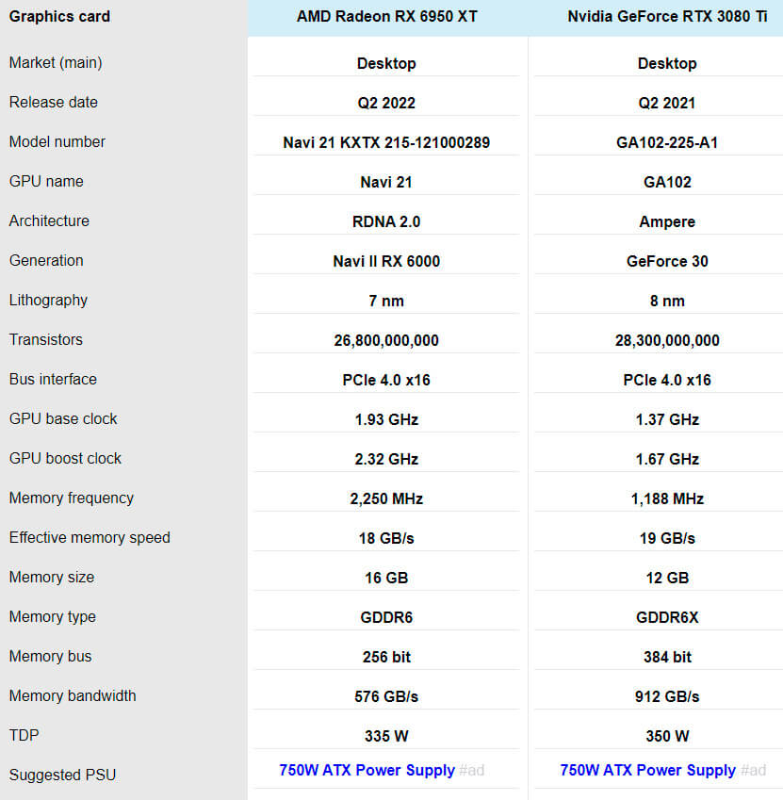Screen dimensions: 783x800
Task: Click the TDP row label
Action: pos(24,735)
